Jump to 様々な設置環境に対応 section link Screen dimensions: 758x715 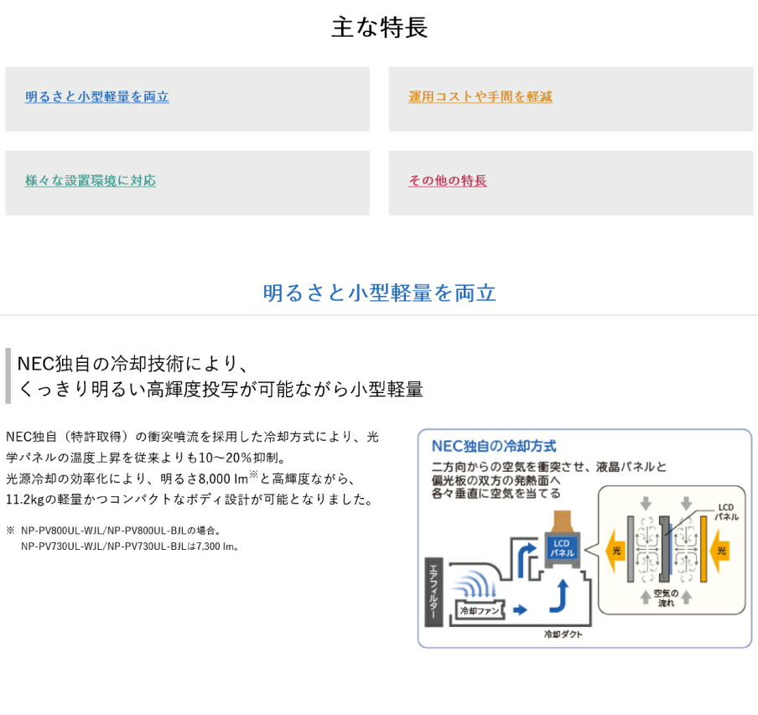[90, 181]
